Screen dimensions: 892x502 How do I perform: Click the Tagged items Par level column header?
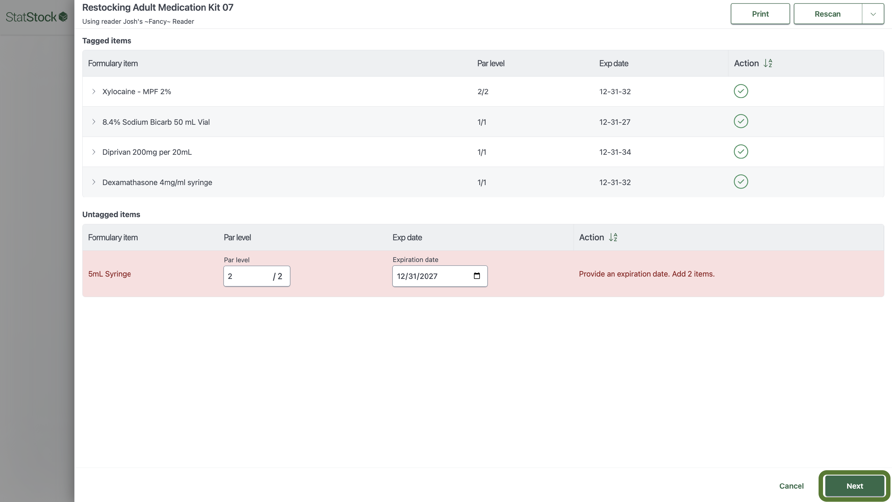tap(491, 63)
